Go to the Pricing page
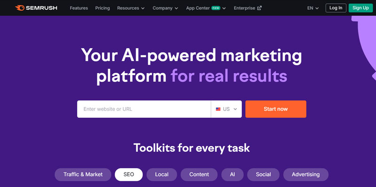 pyautogui.click(x=102, y=8)
